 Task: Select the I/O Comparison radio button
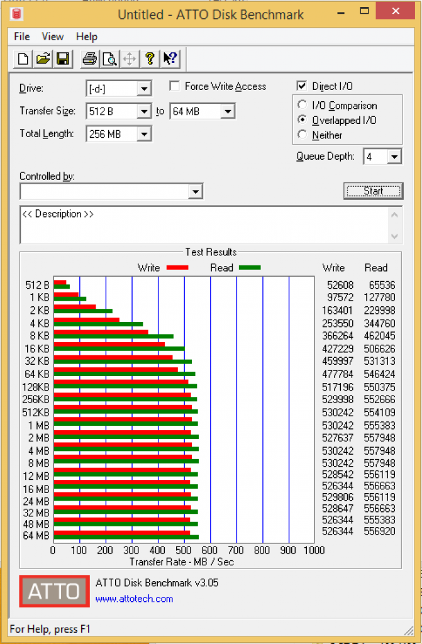(x=303, y=105)
